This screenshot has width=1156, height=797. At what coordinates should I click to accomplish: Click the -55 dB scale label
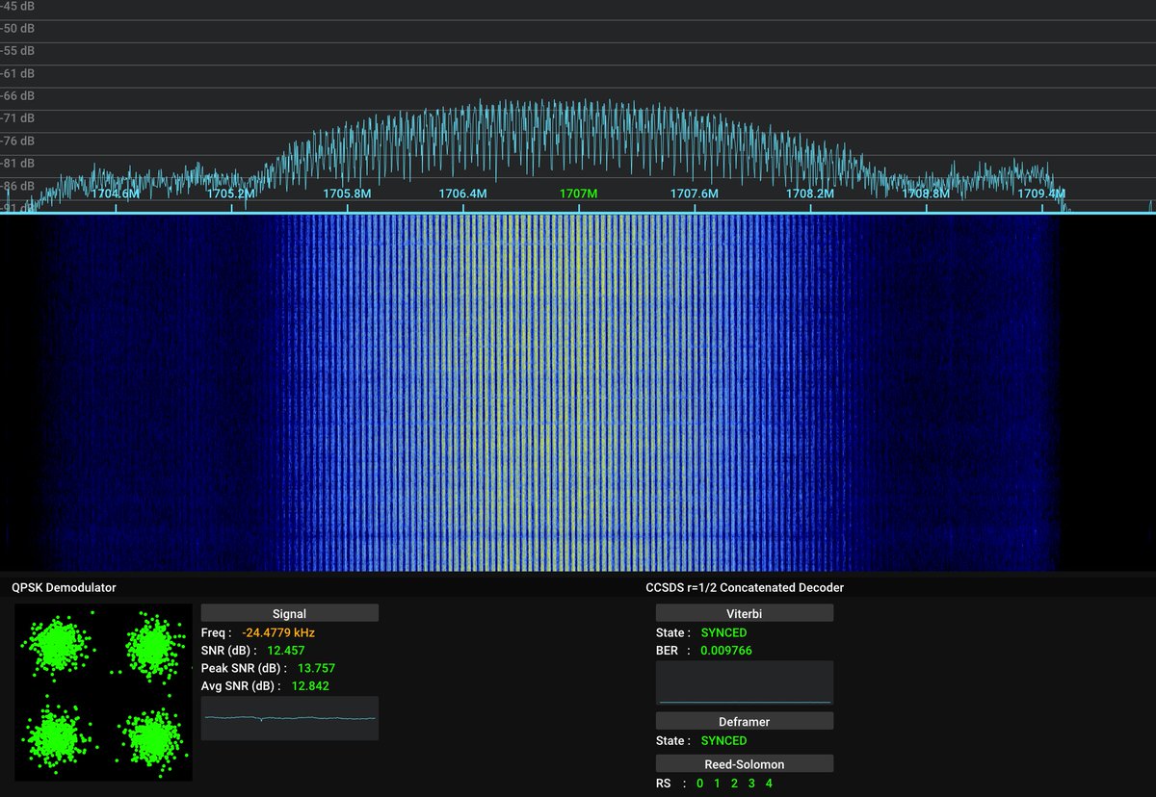17,51
